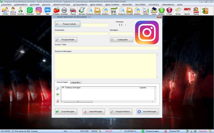Click the Enviar Mensagem button

66,111
